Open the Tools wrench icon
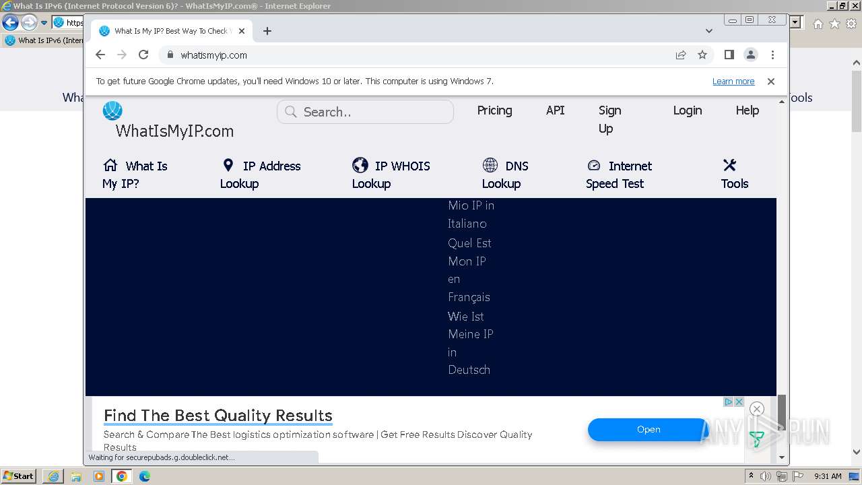 point(729,165)
